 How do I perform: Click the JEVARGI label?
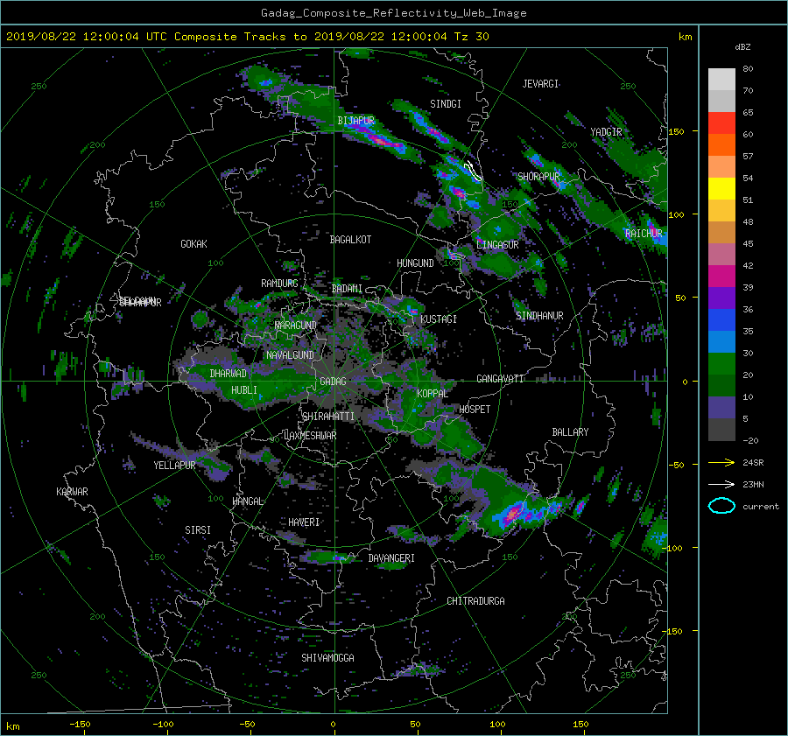(540, 84)
